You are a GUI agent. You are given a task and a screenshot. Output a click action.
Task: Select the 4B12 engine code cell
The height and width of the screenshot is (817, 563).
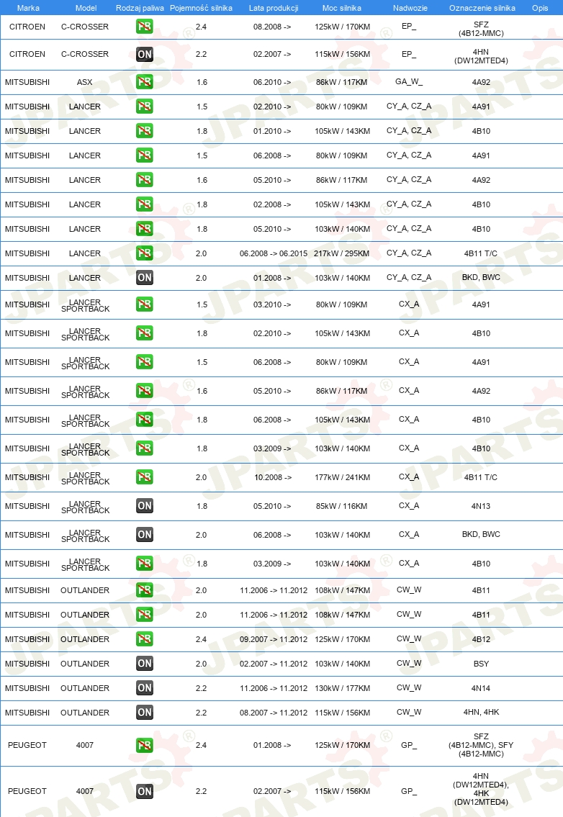click(481, 638)
